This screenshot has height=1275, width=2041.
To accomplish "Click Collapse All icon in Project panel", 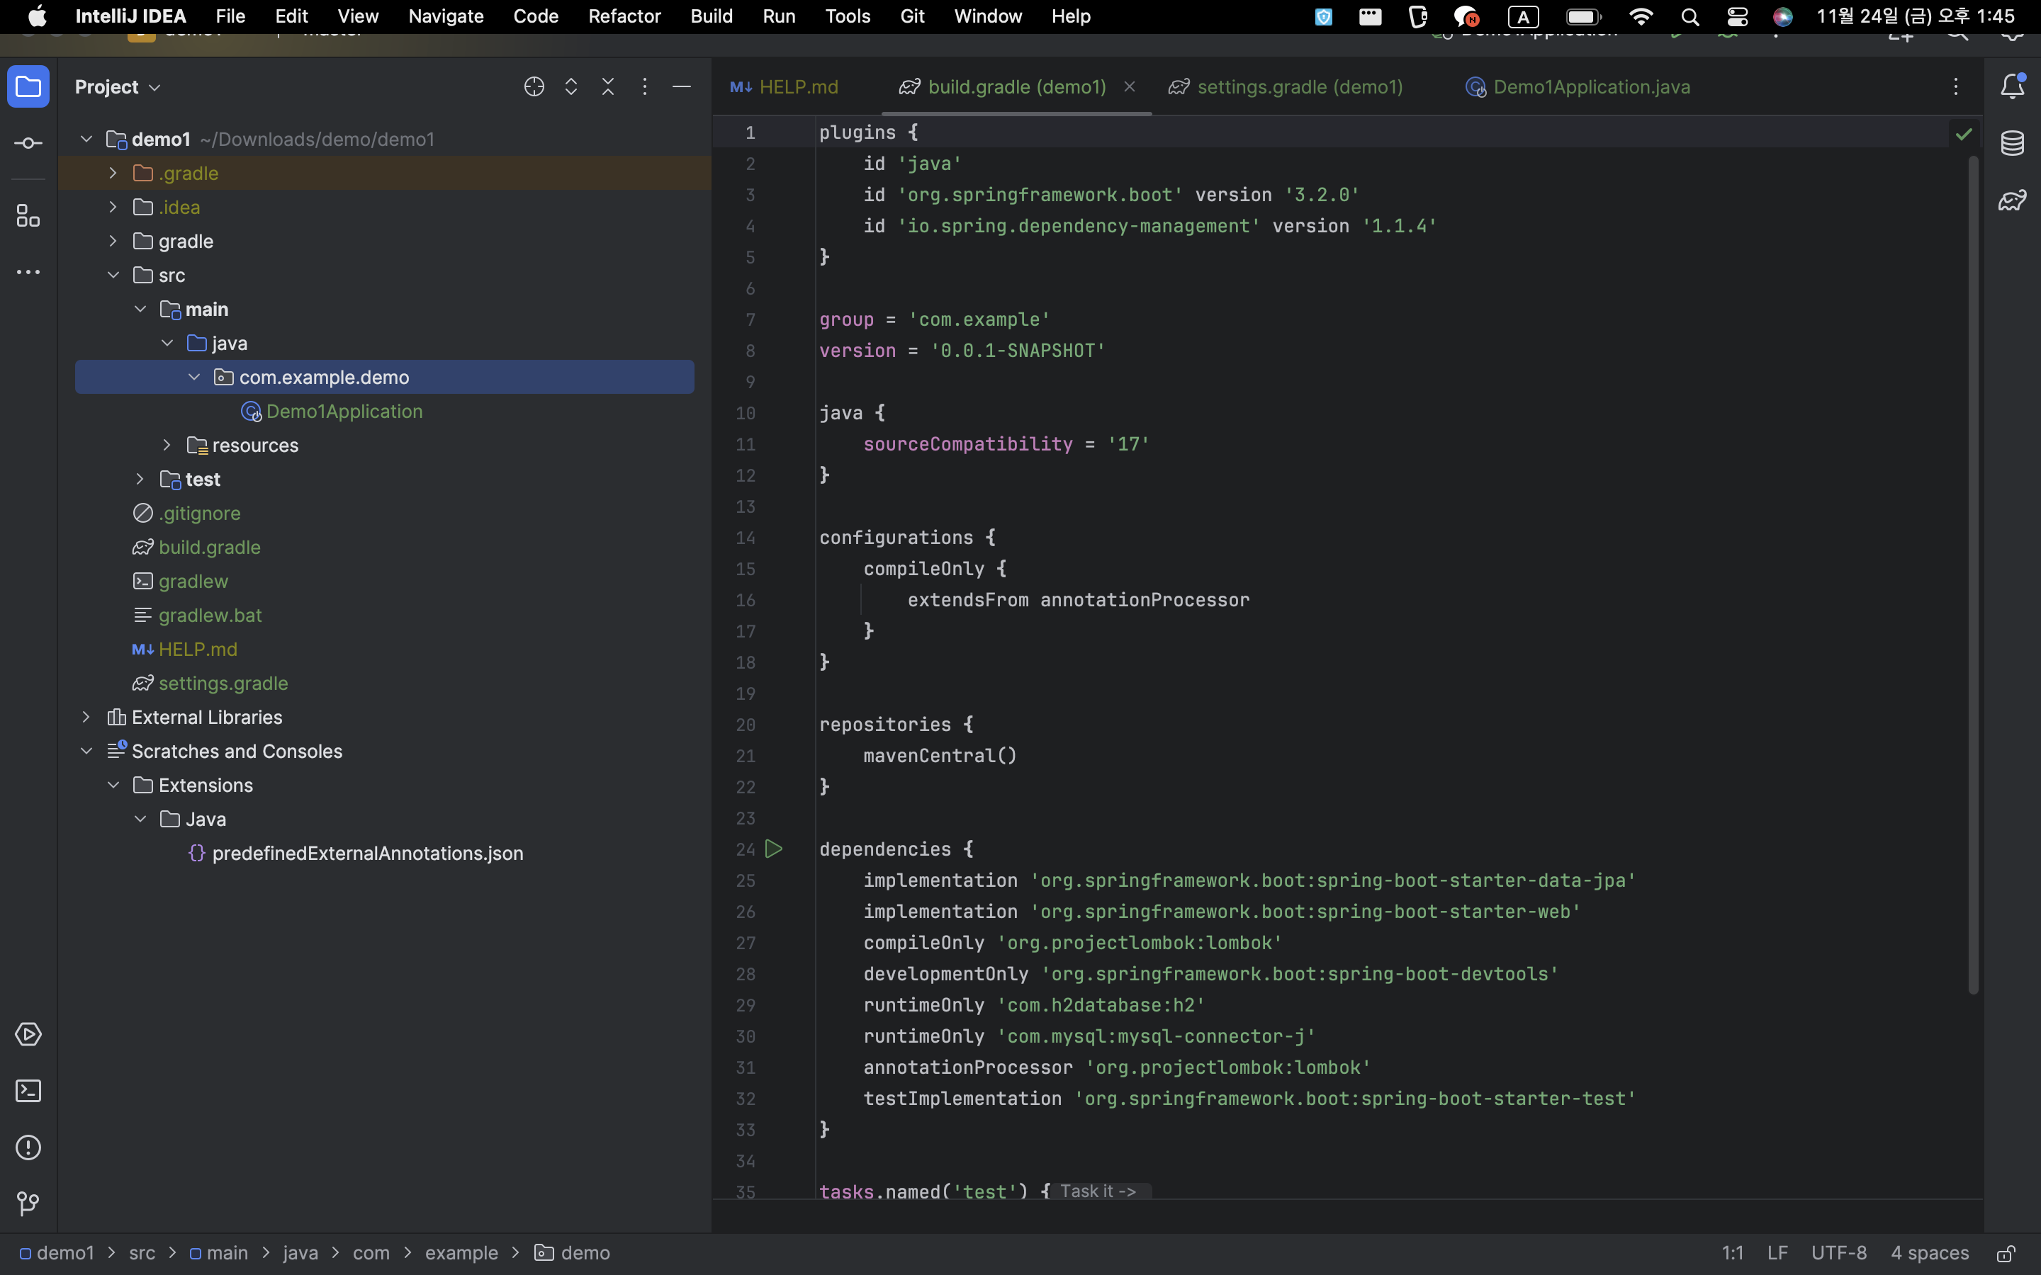I will (x=607, y=87).
